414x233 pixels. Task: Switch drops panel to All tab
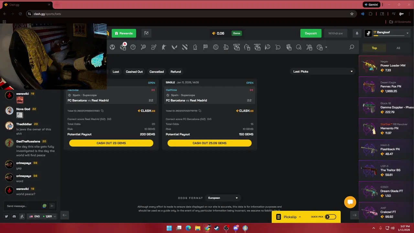tap(398, 48)
